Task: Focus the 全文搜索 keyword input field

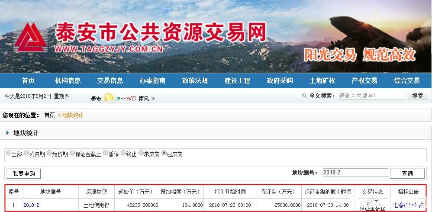Action: pos(371,96)
